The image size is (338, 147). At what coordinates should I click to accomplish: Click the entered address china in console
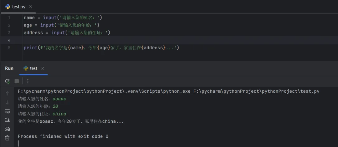(59, 114)
